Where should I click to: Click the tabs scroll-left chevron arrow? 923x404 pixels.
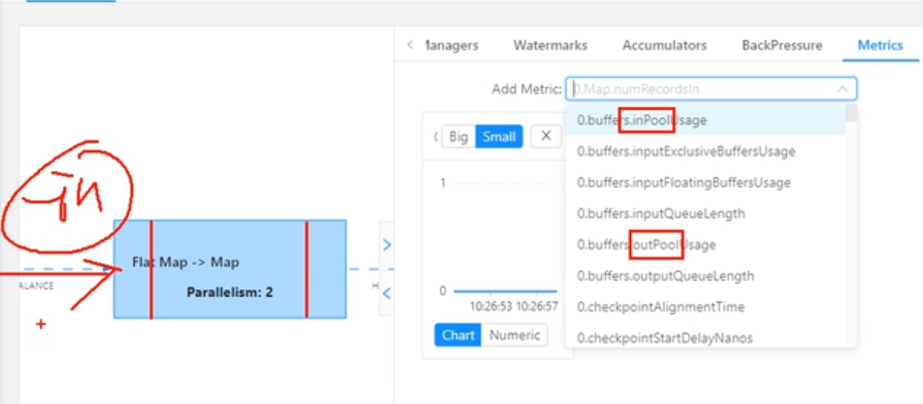coord(410,46)
